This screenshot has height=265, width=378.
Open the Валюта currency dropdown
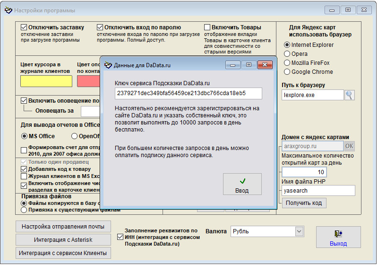point(299,231)
